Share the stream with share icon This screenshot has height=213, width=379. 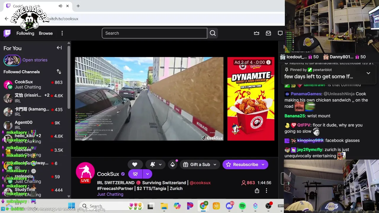pos(257,191)
